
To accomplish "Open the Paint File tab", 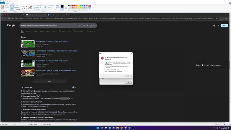I will (2, 3).
